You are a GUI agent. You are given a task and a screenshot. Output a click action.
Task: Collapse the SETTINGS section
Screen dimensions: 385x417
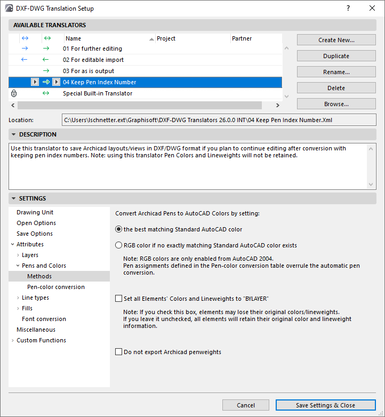13,198
